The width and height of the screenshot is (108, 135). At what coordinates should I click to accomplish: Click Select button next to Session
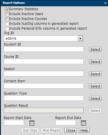coord(95,74)
